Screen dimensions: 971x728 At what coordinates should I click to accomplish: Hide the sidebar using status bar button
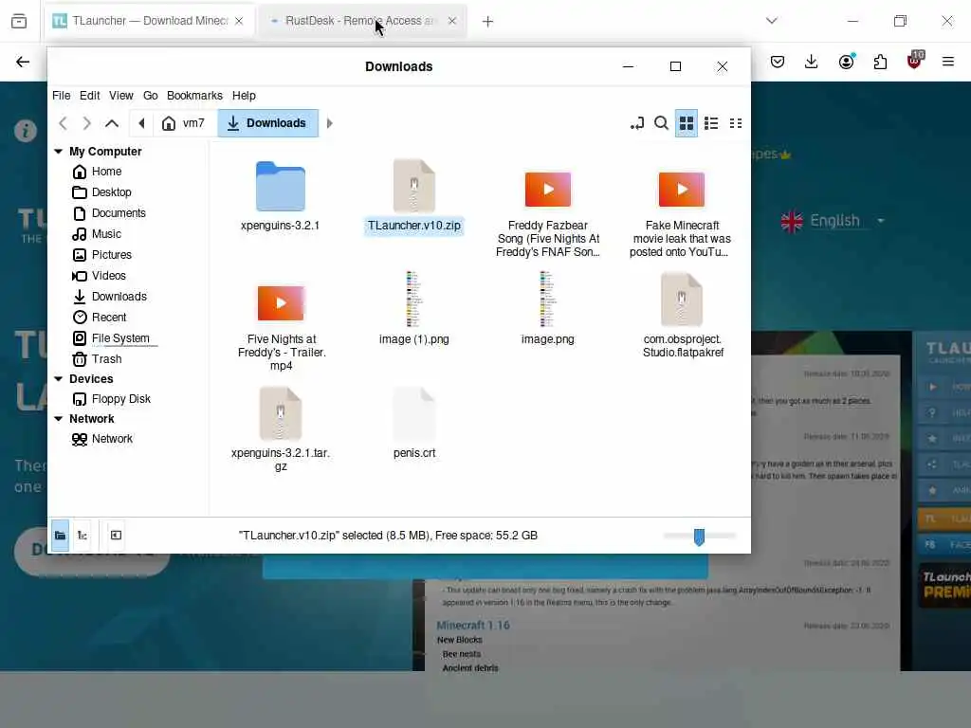tap(116, 536)
